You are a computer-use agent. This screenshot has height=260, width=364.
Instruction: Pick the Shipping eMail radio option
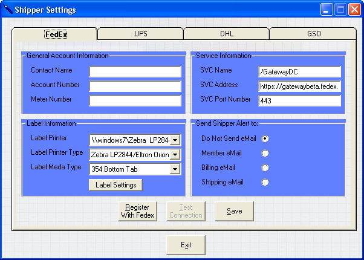265,182
